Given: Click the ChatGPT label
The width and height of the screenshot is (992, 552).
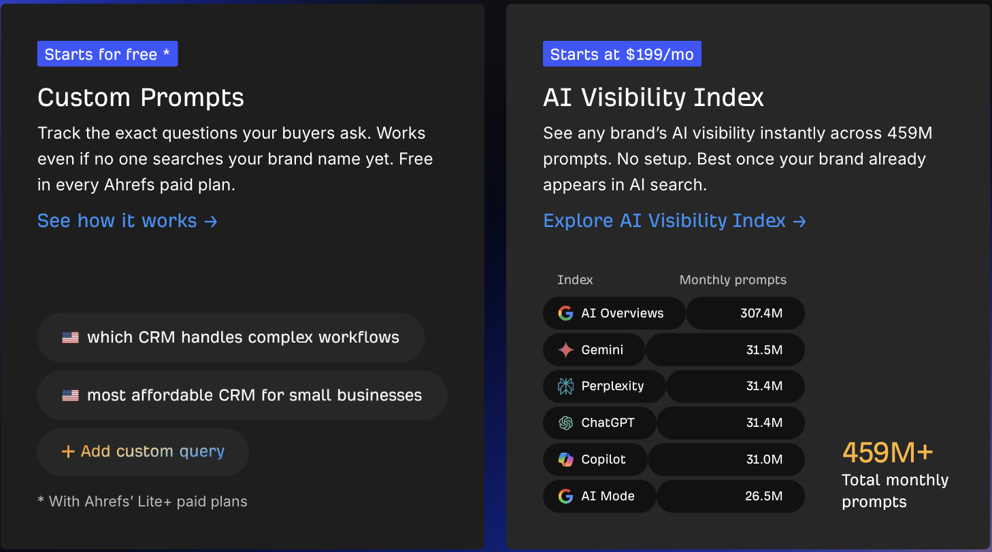Looking at the screenshot, I should 608,423.
